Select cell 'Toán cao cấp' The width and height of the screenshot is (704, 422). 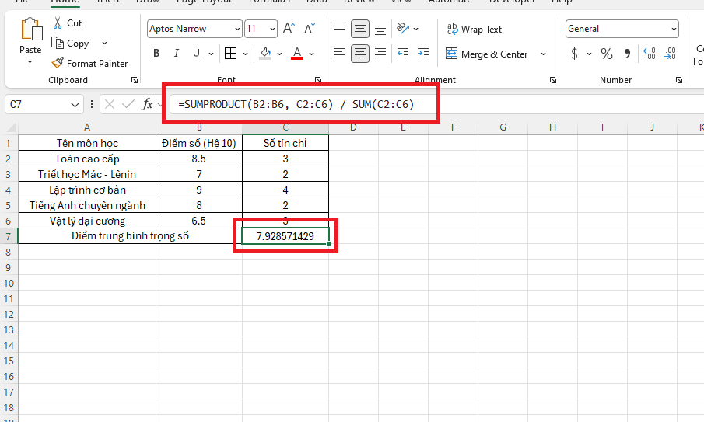pos(87,159)
